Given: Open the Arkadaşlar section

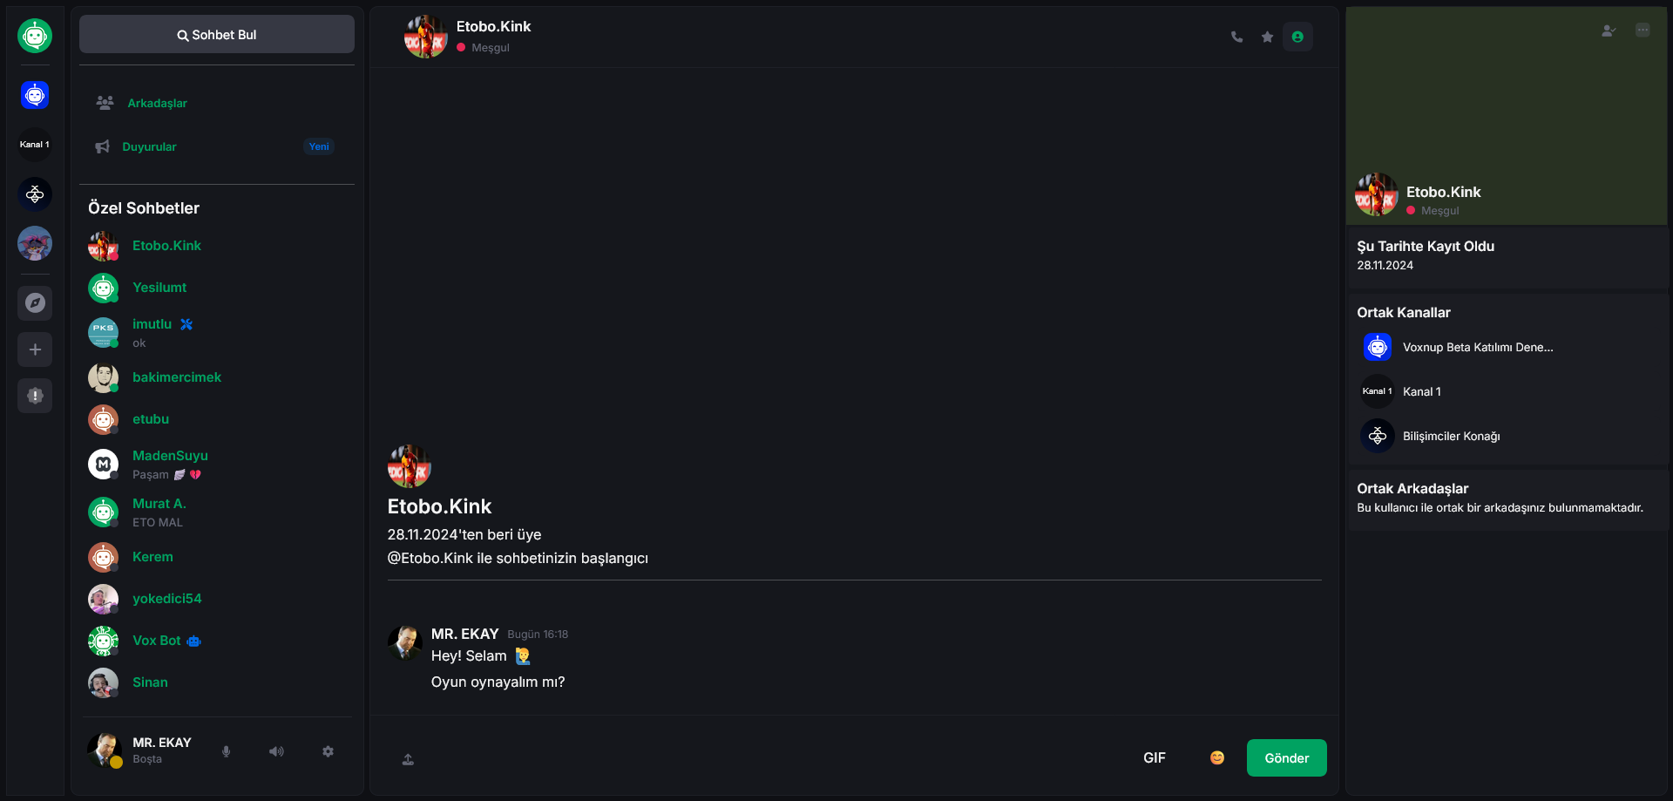Looking at the screenshot, I should [x=157, y=103].
